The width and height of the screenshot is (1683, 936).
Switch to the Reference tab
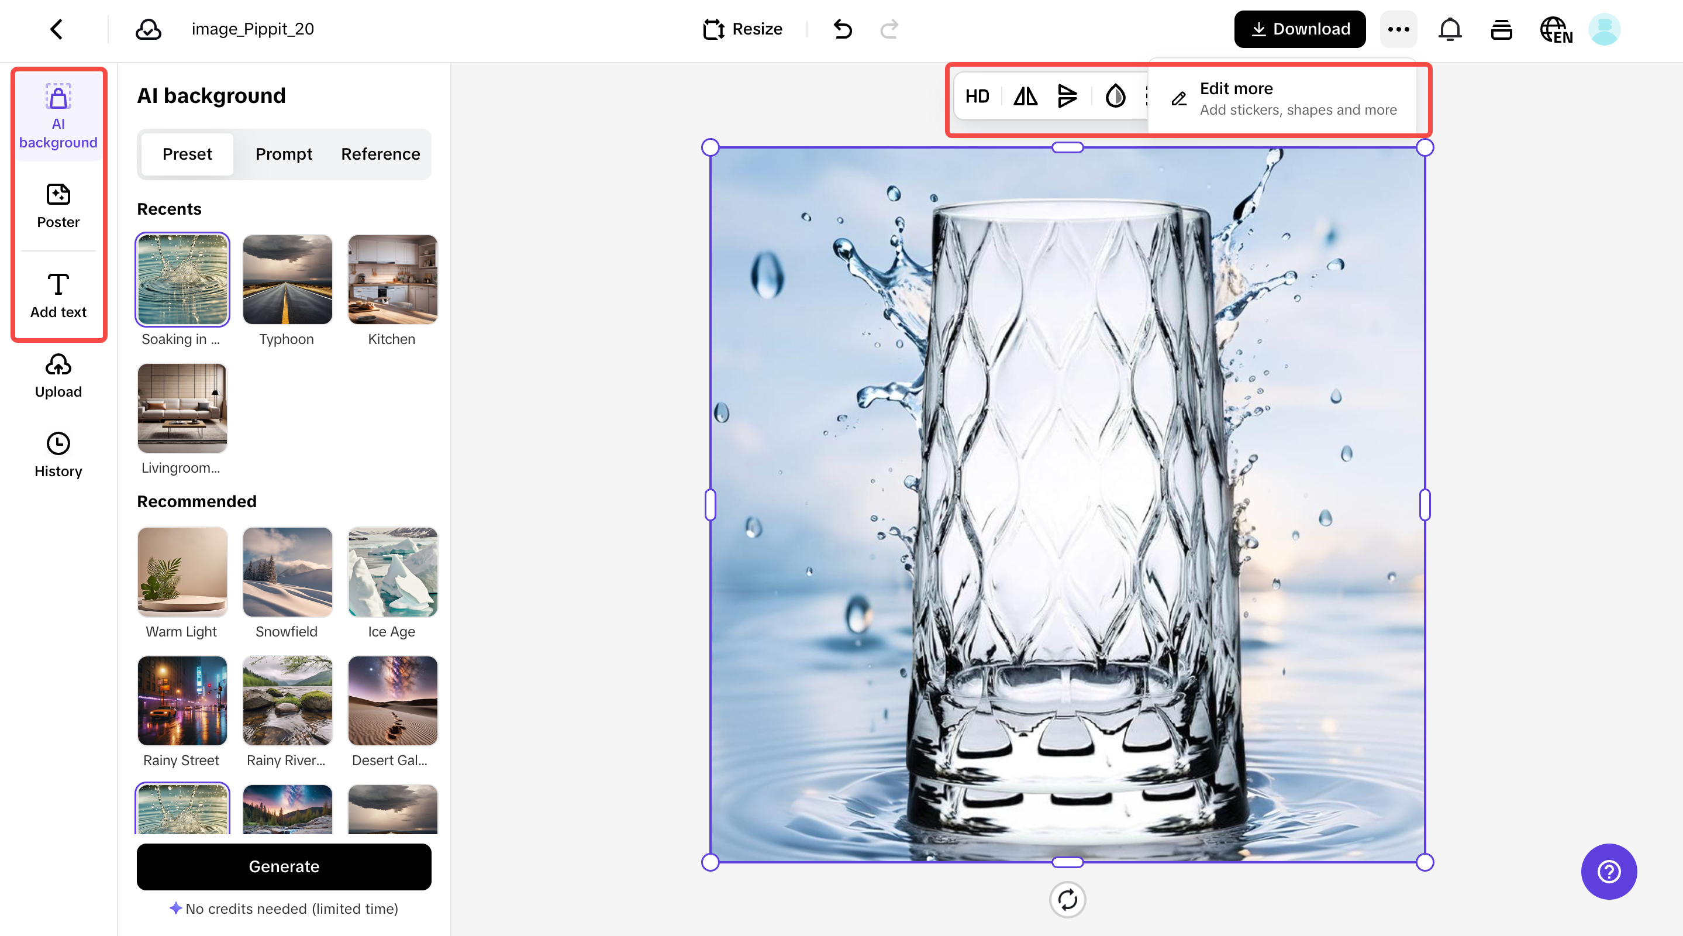[380, 154]
